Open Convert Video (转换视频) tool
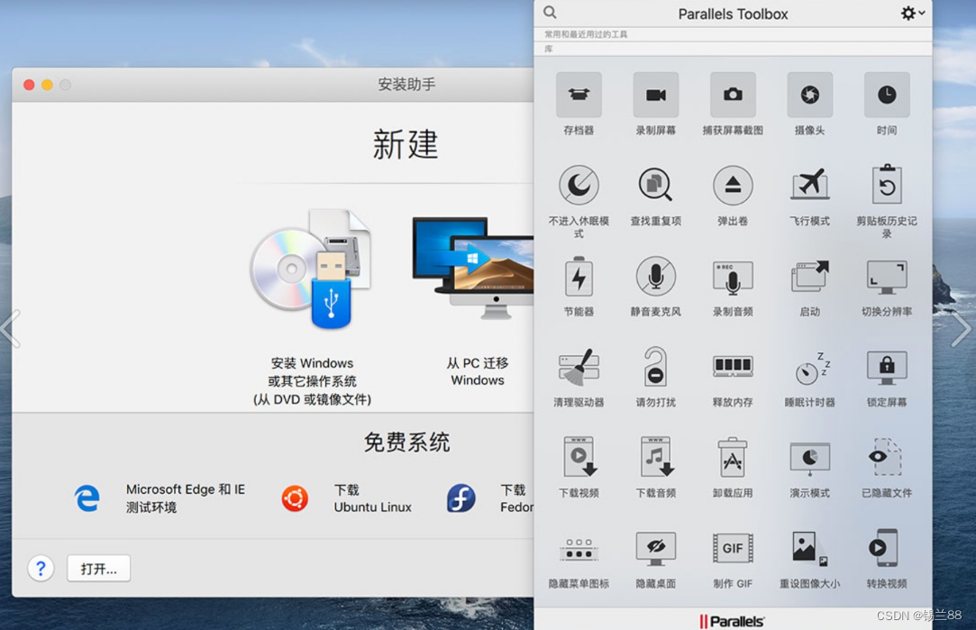 pyautogui.click(x=884, y=549)
